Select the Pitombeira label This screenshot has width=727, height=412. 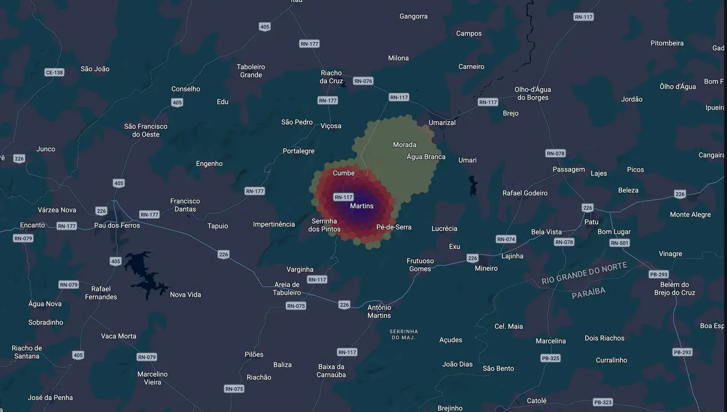[x=667, y=43]
